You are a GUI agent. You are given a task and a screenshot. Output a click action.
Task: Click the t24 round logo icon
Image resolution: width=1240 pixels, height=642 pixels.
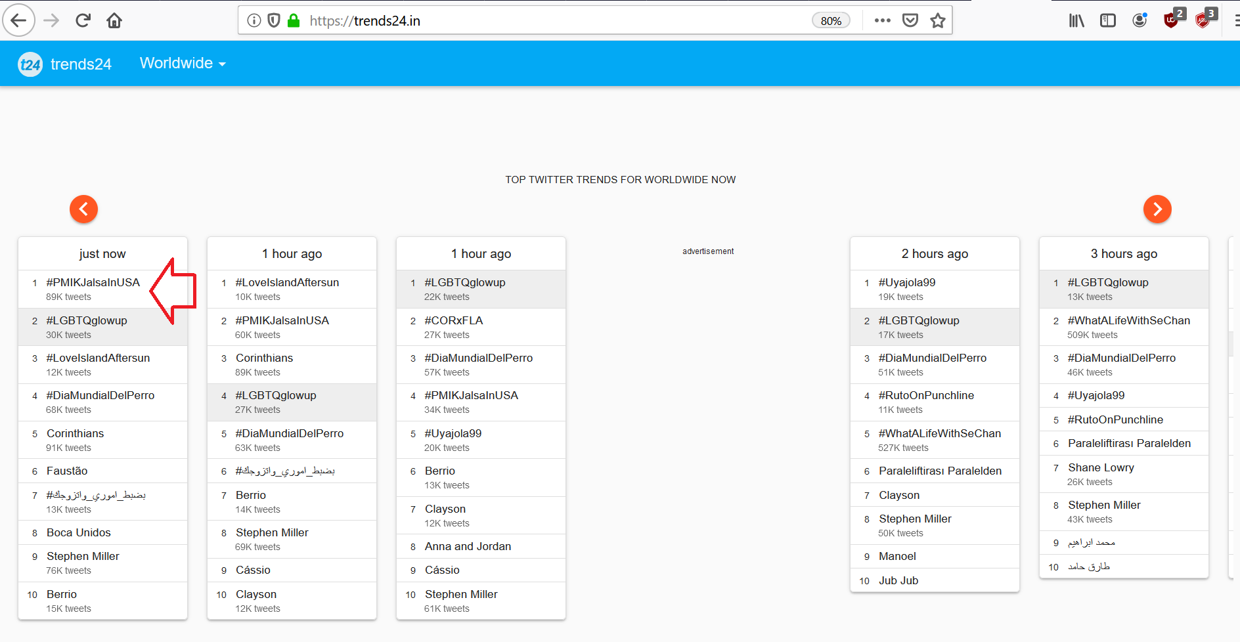coord(30,64)
